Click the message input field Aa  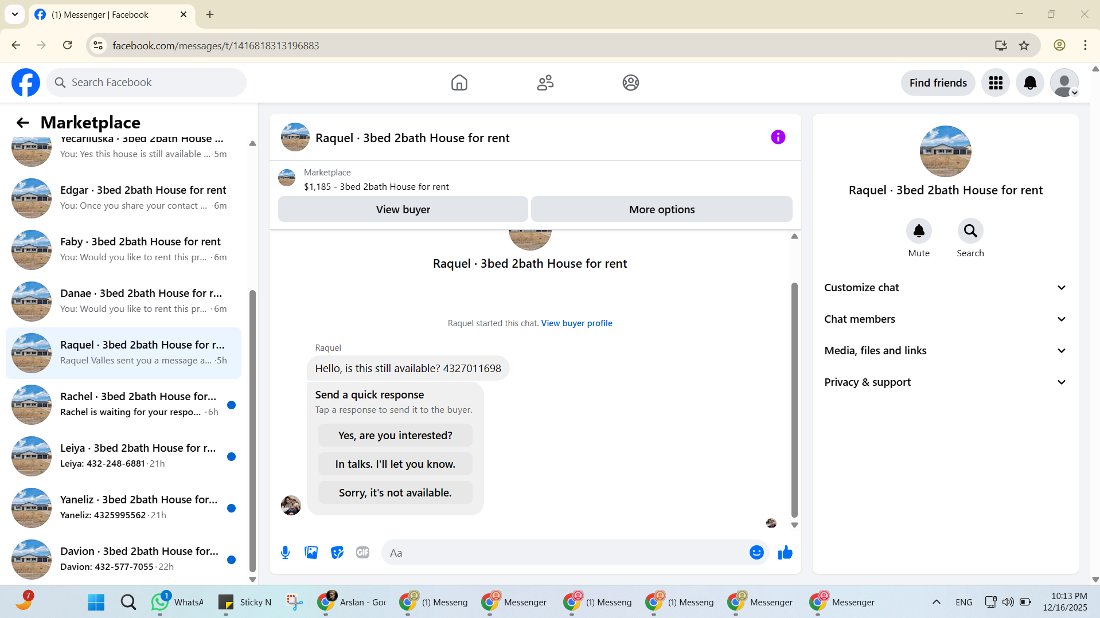[564, 553]
